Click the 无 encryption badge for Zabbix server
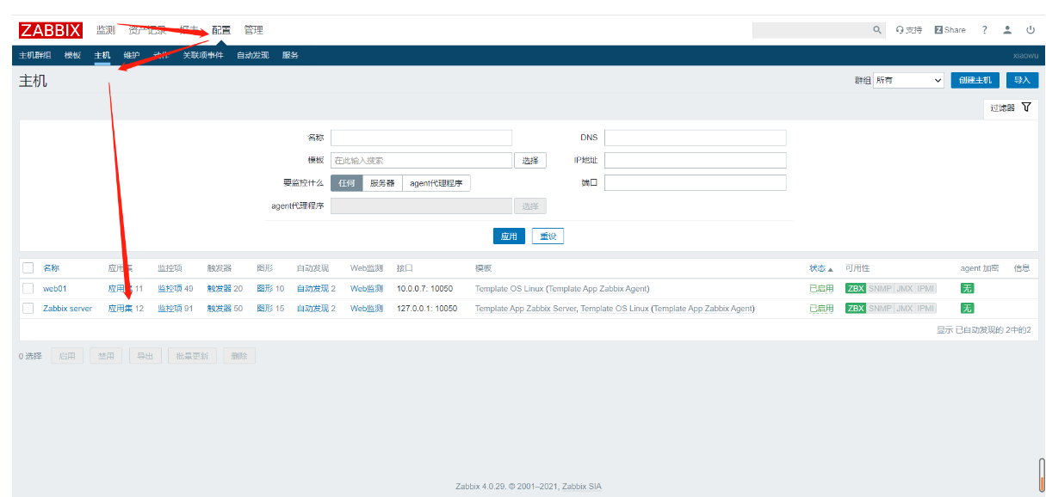 coord(967,308)
